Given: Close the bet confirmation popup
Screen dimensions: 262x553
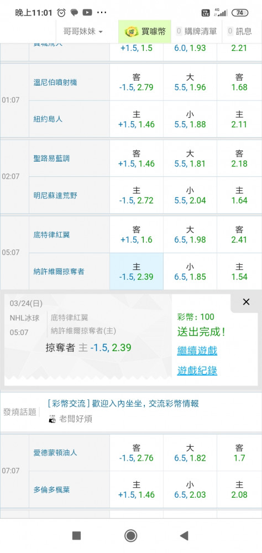Looking at the screenshot, I should (x=246, y=302).
